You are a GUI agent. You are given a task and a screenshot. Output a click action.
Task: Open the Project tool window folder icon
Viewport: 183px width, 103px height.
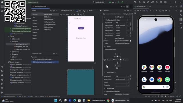tap(2, 7)
